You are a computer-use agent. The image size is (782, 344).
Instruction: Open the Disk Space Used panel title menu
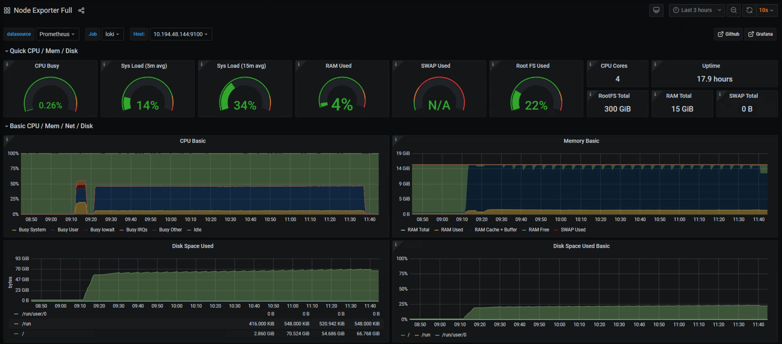pos(193,246)
